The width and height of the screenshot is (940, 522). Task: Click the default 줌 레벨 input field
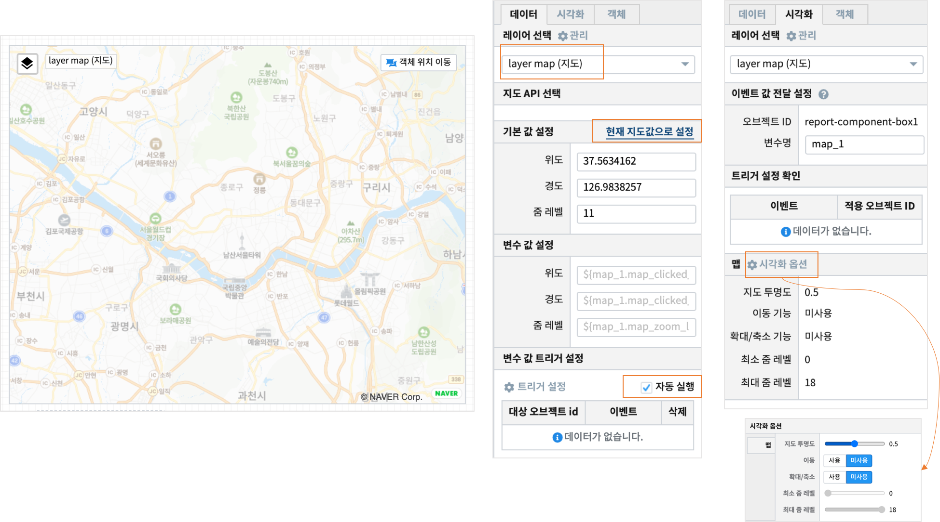pos(636,213)
